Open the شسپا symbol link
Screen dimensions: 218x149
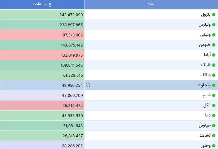(206, 95)
